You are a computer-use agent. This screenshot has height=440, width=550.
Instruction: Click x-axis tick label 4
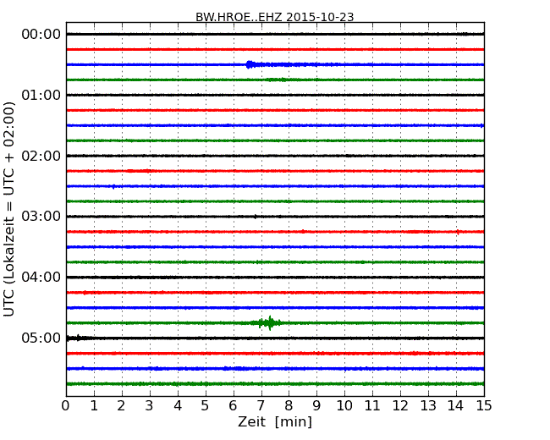tap(178, 406)
